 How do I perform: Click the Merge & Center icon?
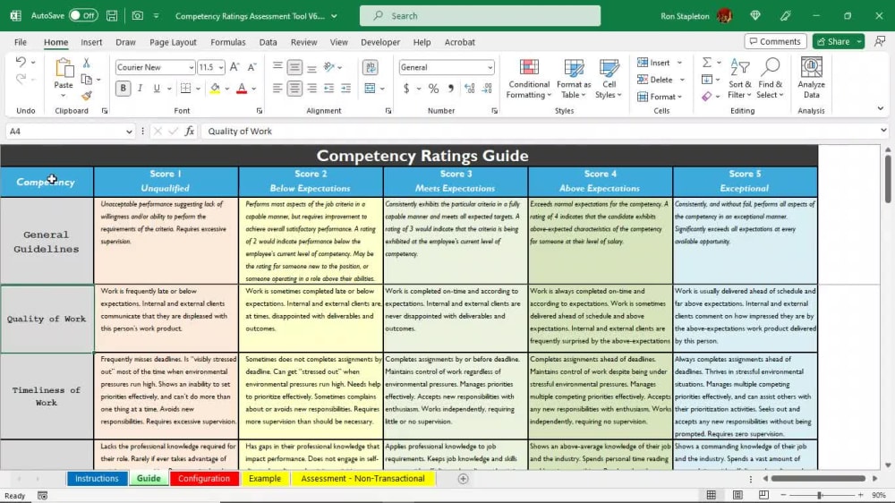pos(370,89)
